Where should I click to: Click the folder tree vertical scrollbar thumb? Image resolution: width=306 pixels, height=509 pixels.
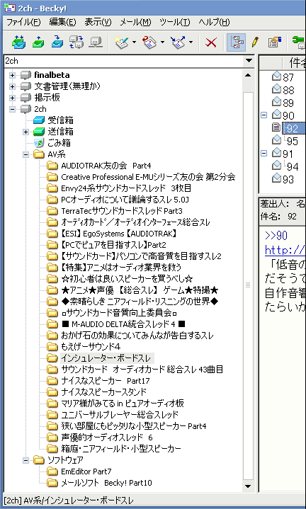248,285
